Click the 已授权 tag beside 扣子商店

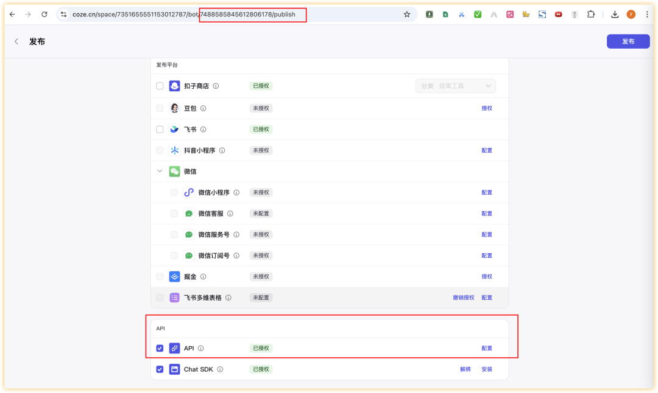pyautogui.click(x=261, y=86)
